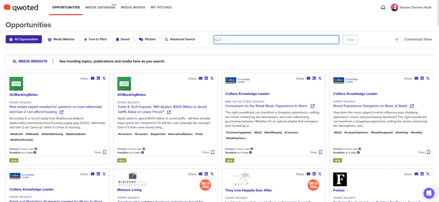Bookmark the Brand Experience Designers request
This screenshot has width=439, height=202.
pyautogui.click(x=428, y=152)
